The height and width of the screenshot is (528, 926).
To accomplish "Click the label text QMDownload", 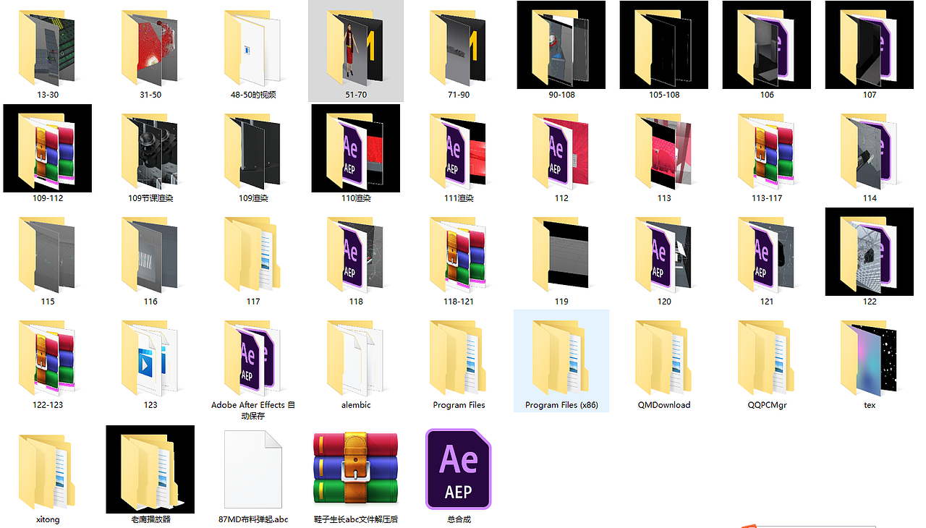I will (664, 405).
